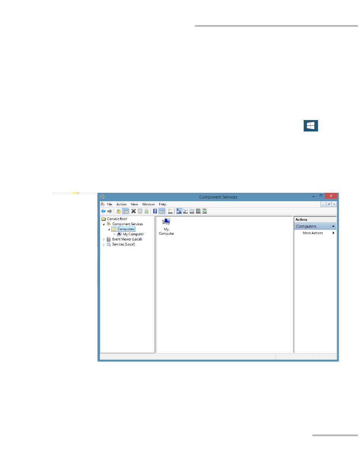
Task: Expand the Event Viewer (Local) node
Action: (104, 239)
